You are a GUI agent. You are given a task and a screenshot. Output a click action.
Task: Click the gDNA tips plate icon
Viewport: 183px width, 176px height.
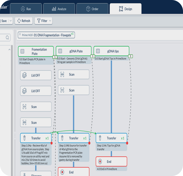click(98, 51)
